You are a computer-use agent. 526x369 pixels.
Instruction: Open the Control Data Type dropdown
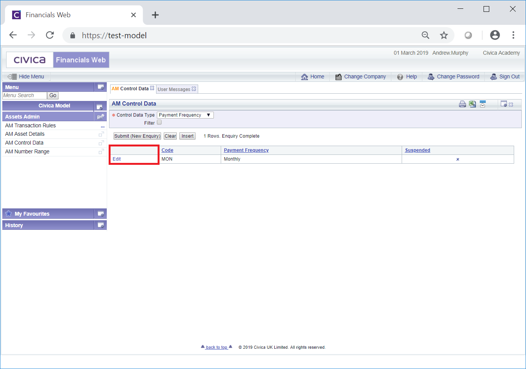(185, 115)
